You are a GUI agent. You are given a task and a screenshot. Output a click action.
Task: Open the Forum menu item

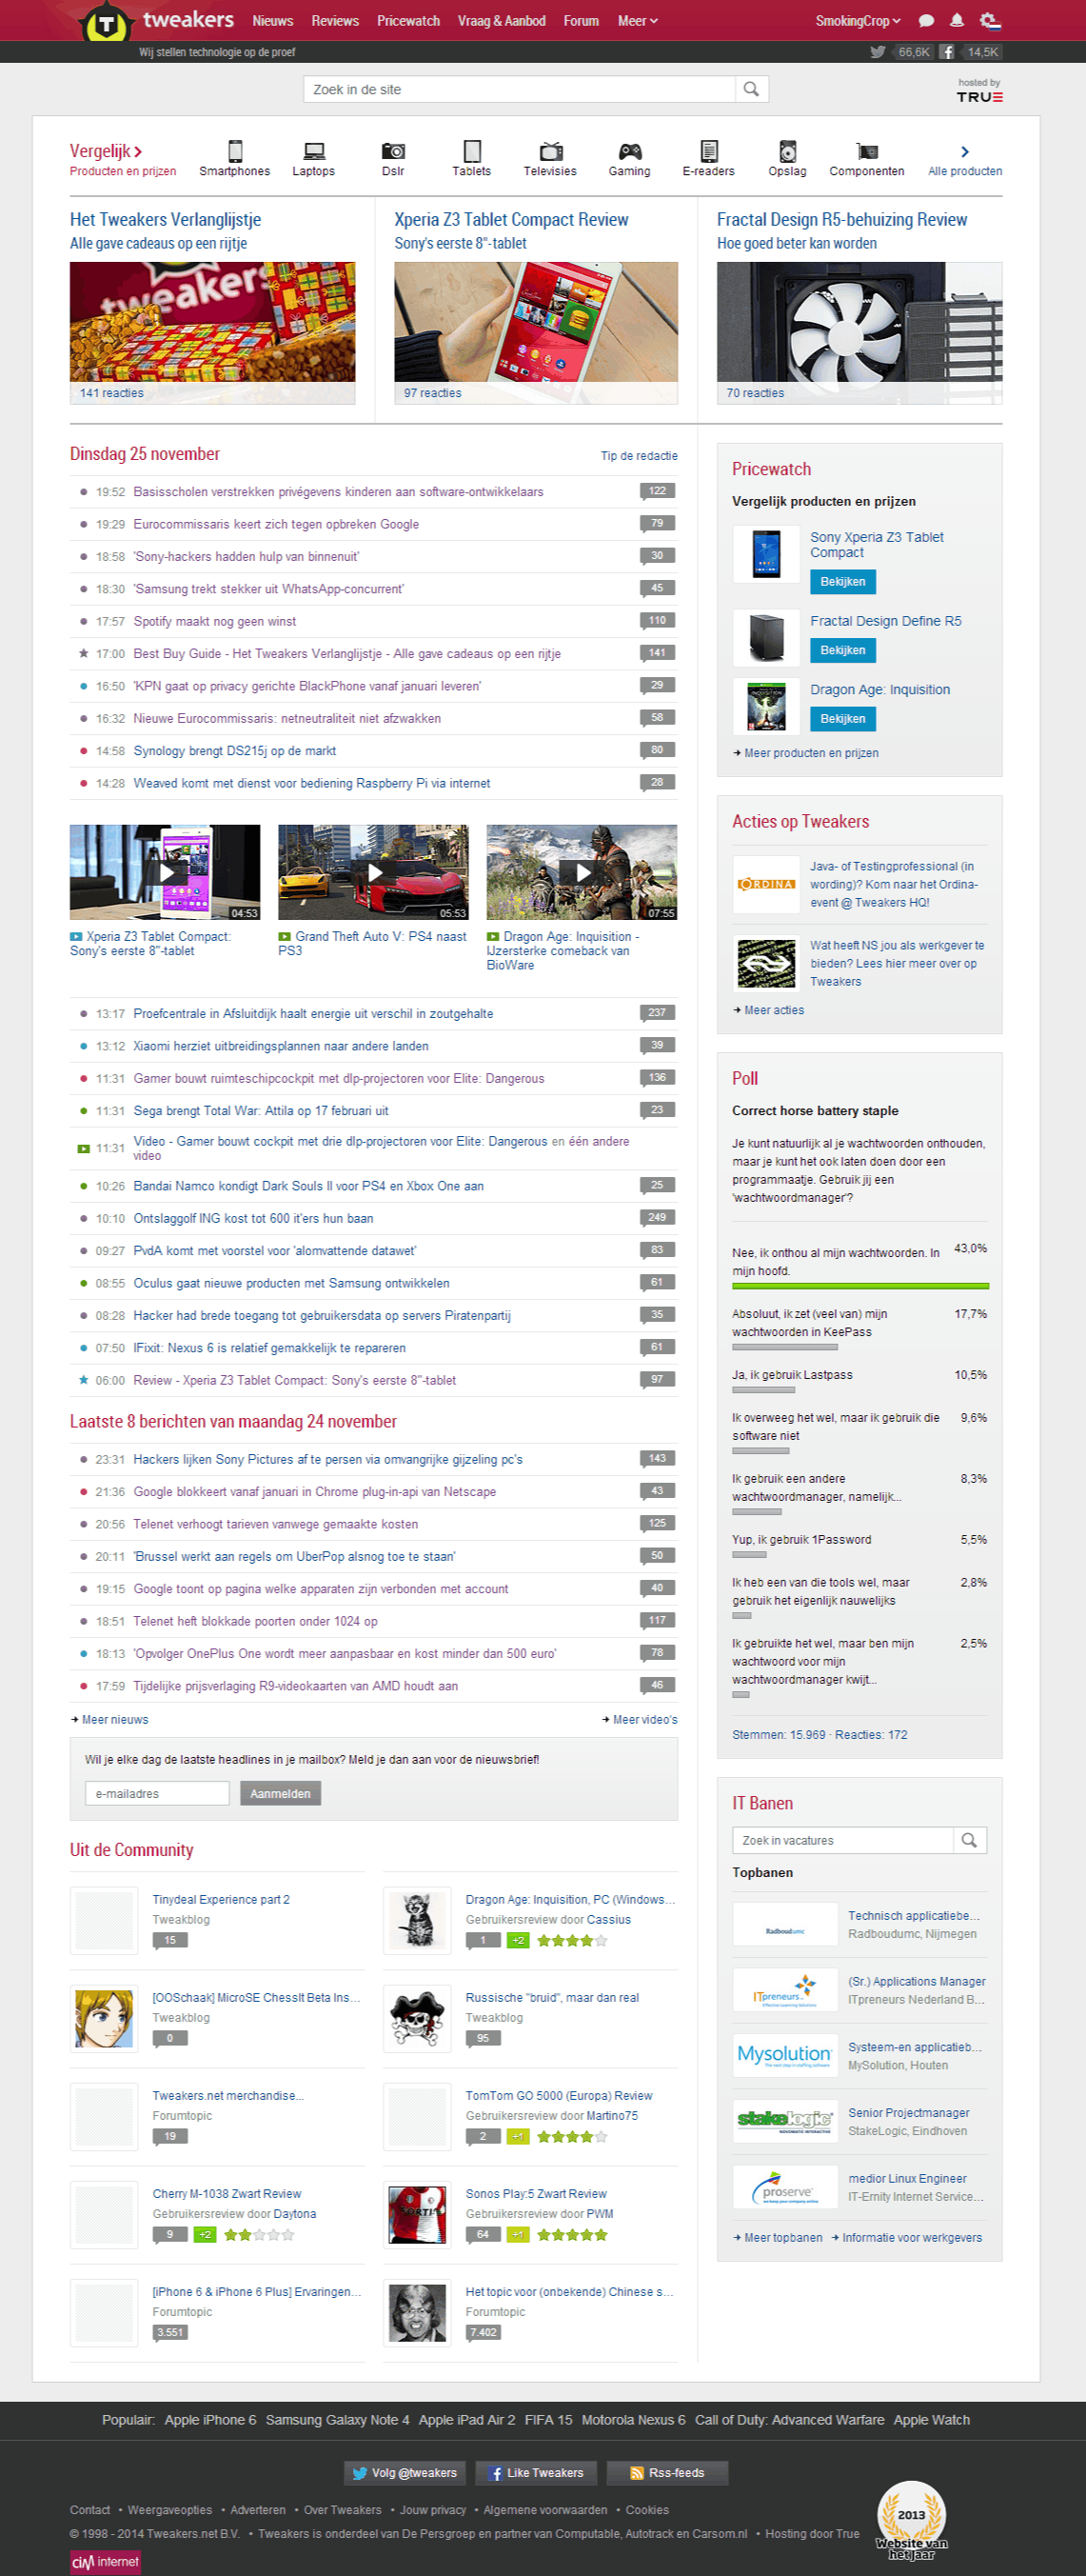point(581,21)
